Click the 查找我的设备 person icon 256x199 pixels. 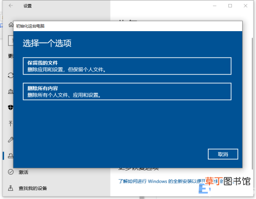coord(11,188)
